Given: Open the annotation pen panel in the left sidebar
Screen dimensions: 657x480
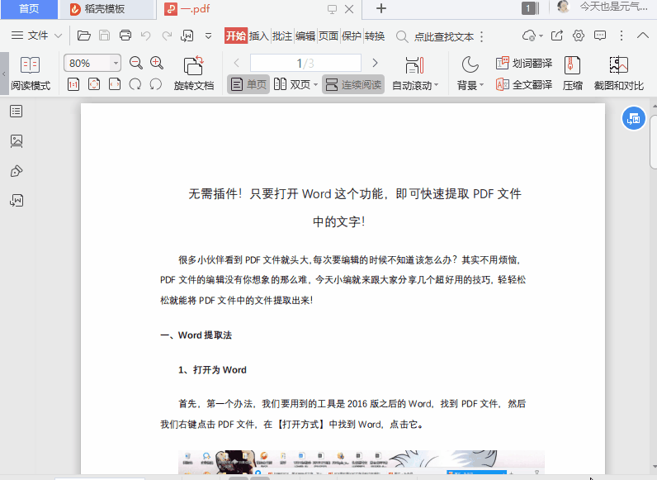Looking at the screenshot, I should pyautogui.click(x=17, y=171).
